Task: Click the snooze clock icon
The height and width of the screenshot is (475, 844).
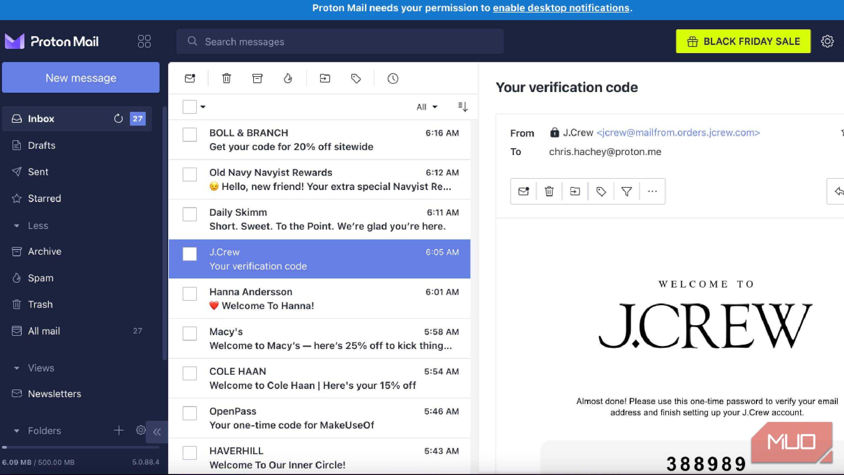Action: (x=393, y=79)
